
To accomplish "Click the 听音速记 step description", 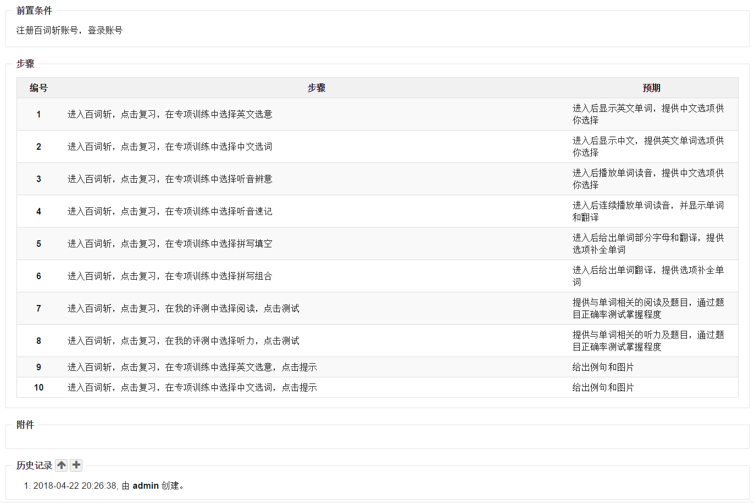I will [x=170, y=211].
